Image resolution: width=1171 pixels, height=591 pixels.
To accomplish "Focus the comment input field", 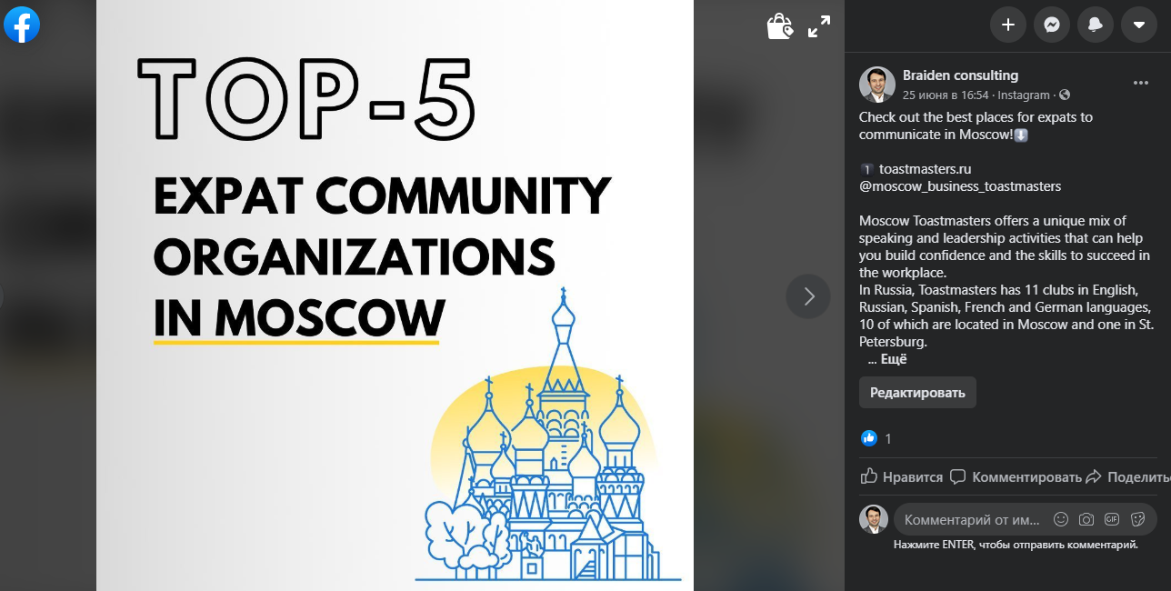I will [x=972, y=520].
